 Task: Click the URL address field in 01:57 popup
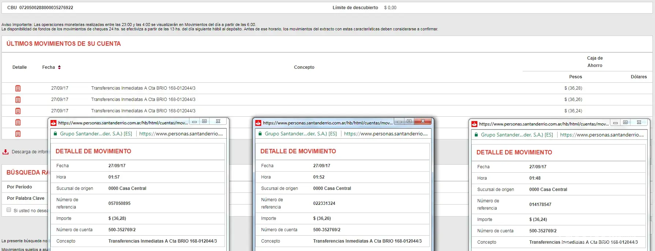pos(181,134)
